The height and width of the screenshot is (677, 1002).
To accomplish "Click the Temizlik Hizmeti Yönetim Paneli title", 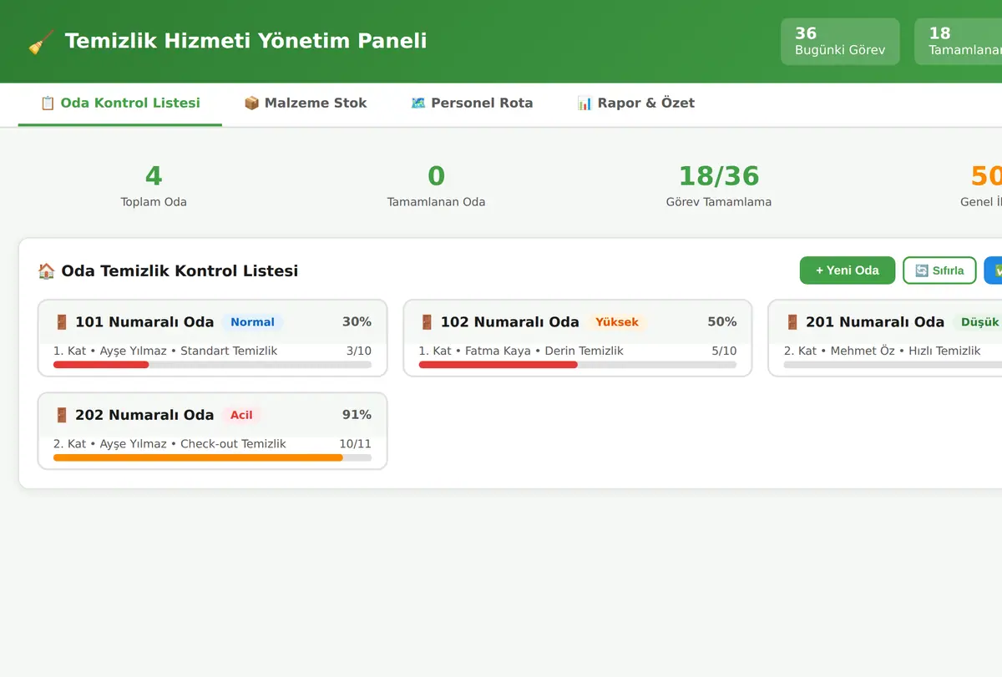I will pos(245,41).
